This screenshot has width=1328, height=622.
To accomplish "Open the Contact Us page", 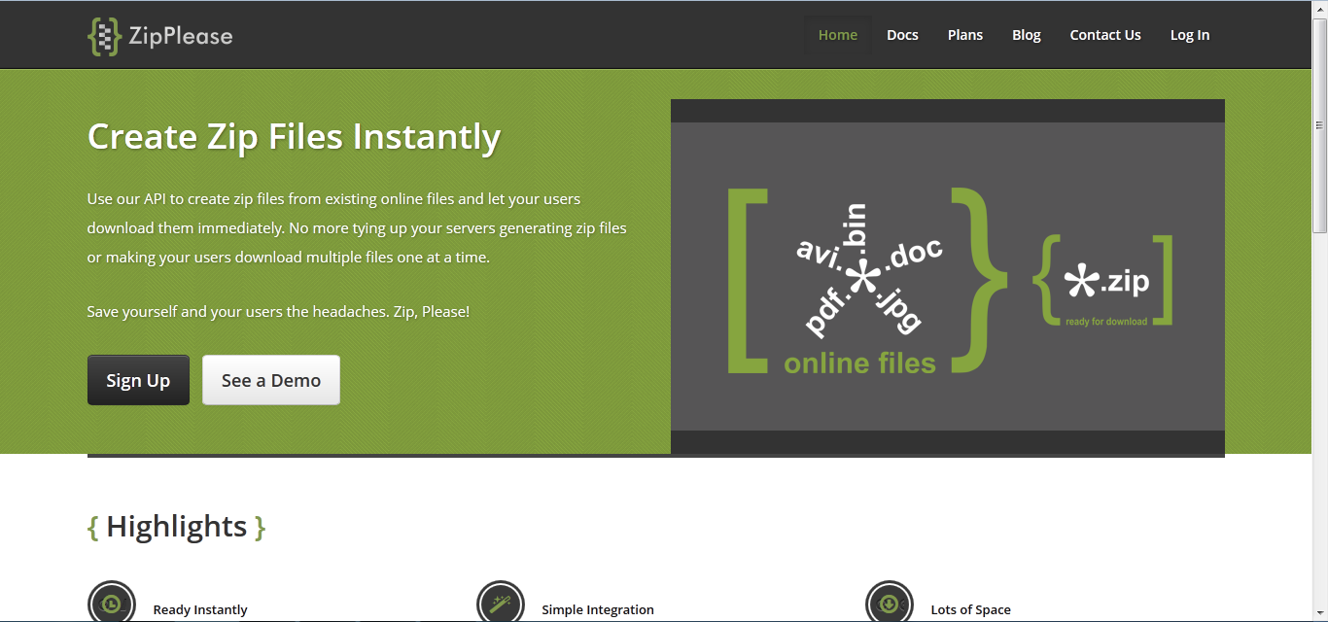I will tap(1105, 35).
